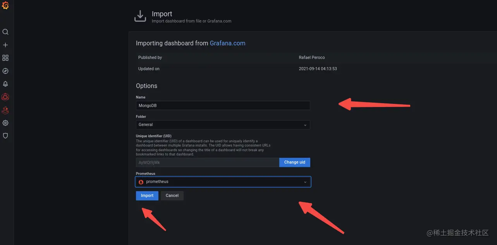Open the Prometheus data source dropdown
Screen dimensions: 497x245
click(223, 182)
